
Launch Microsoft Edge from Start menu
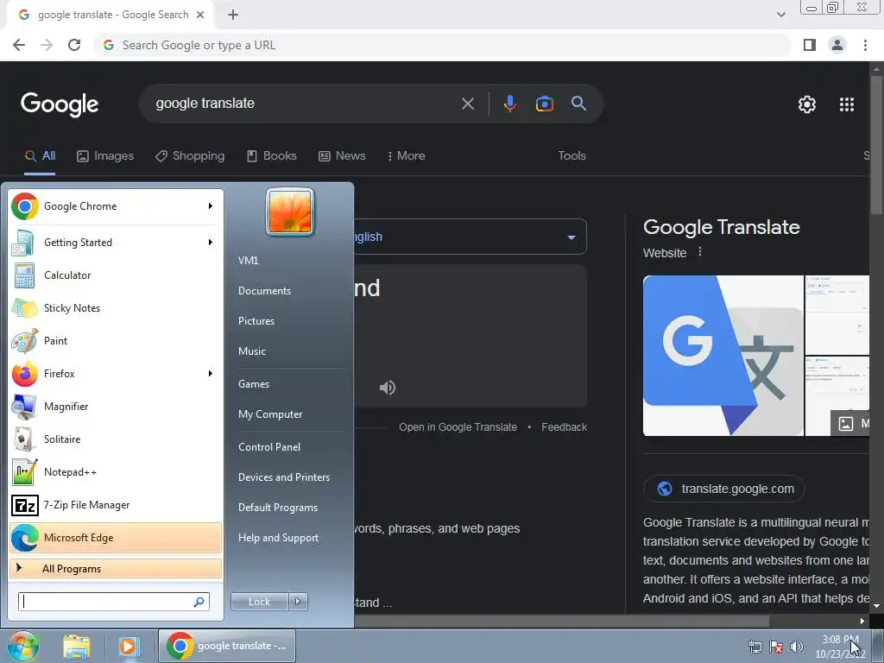click(x=115, y=537)
